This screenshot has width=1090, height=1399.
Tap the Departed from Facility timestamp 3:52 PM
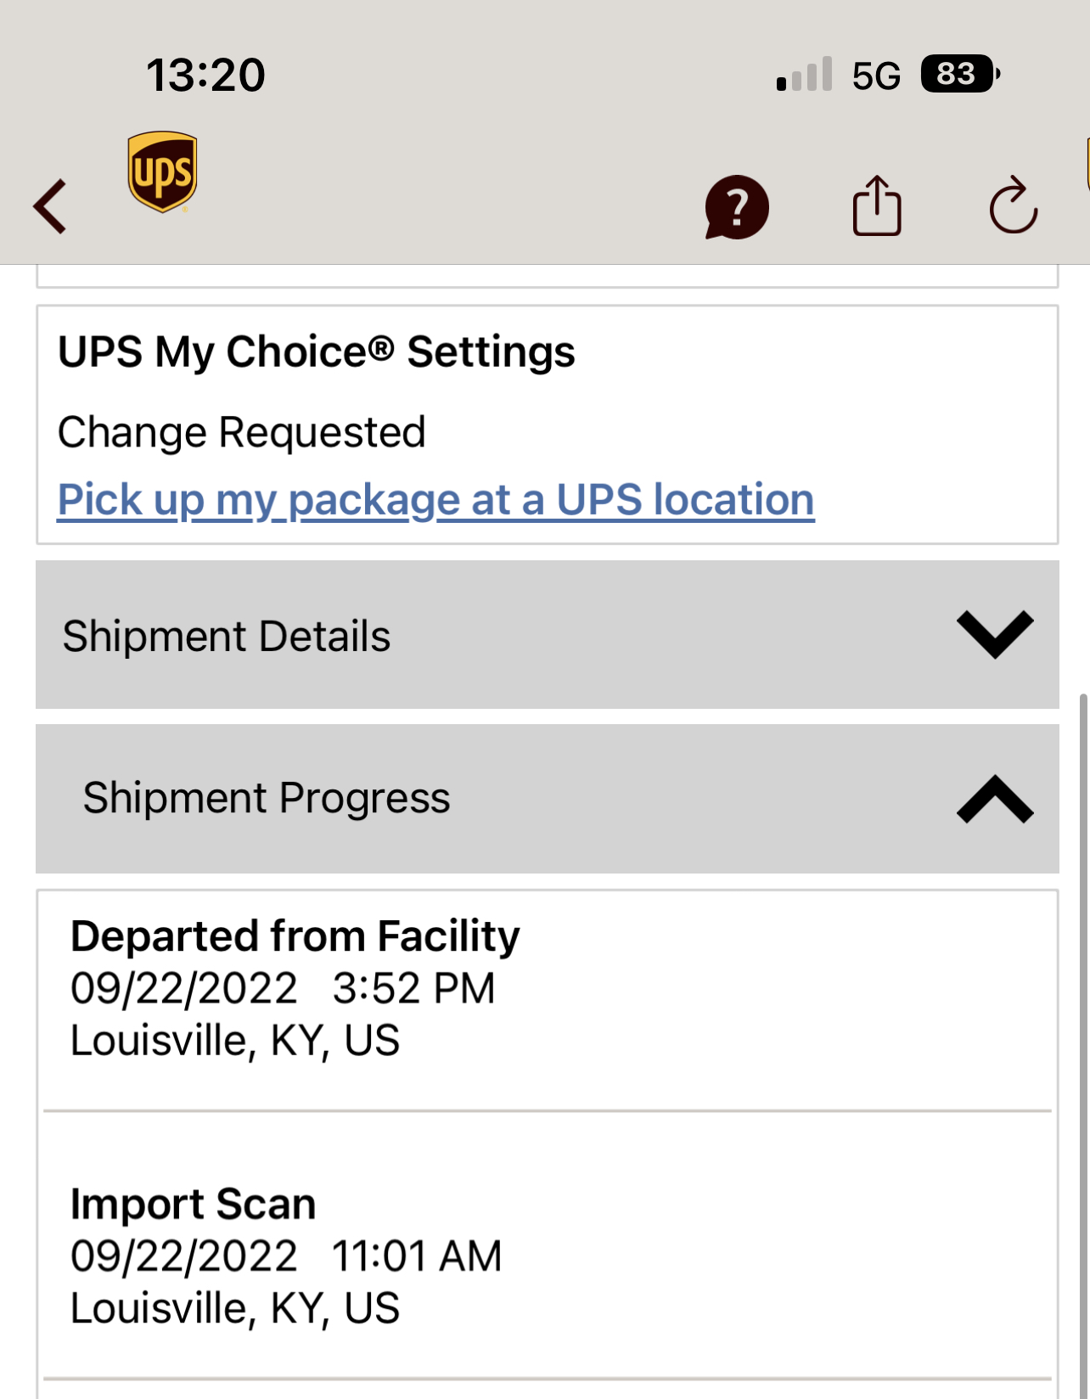pos(413,988)
